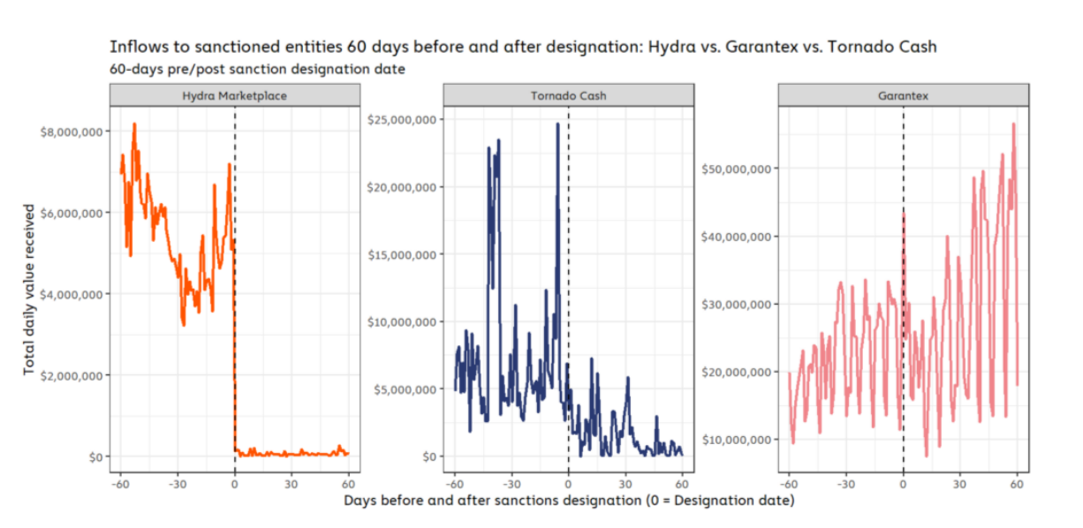
Task: Click the '-30' x-axis tick under Hydra Marketplace
Action: tap(178, 484)
